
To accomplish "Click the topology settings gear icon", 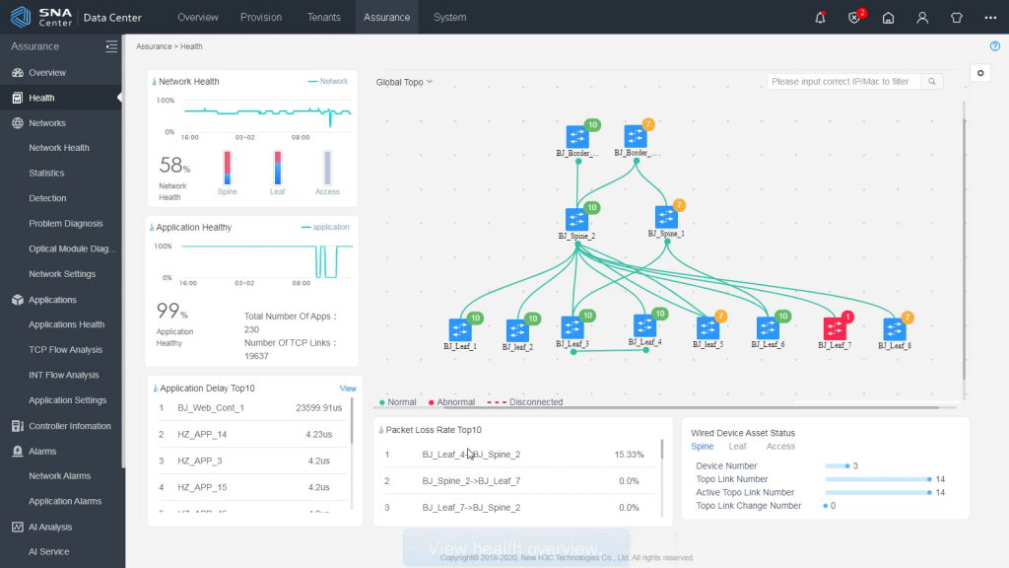I will [978, 73].
